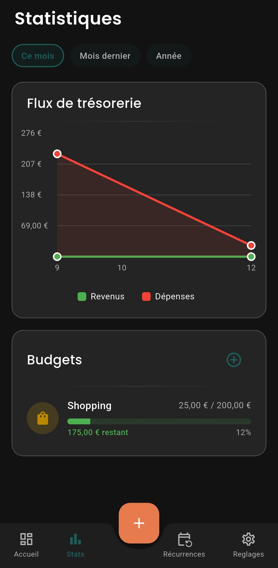The width and height of the screenshot is (278, 568).
Task: Toggle the Revenus legend green square
Action: (82, 297)
